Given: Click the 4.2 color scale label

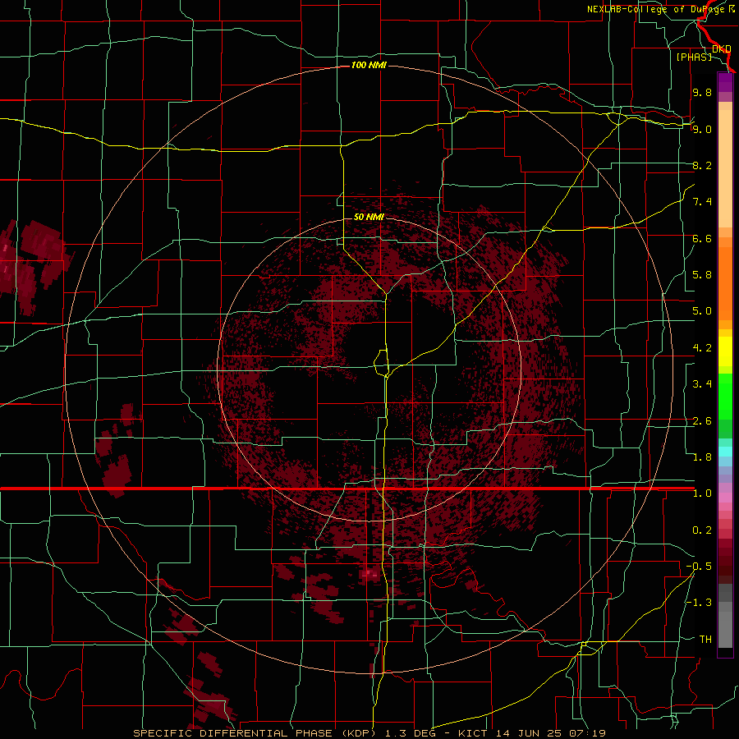Looking at the screenshot, I should point(702,348).
